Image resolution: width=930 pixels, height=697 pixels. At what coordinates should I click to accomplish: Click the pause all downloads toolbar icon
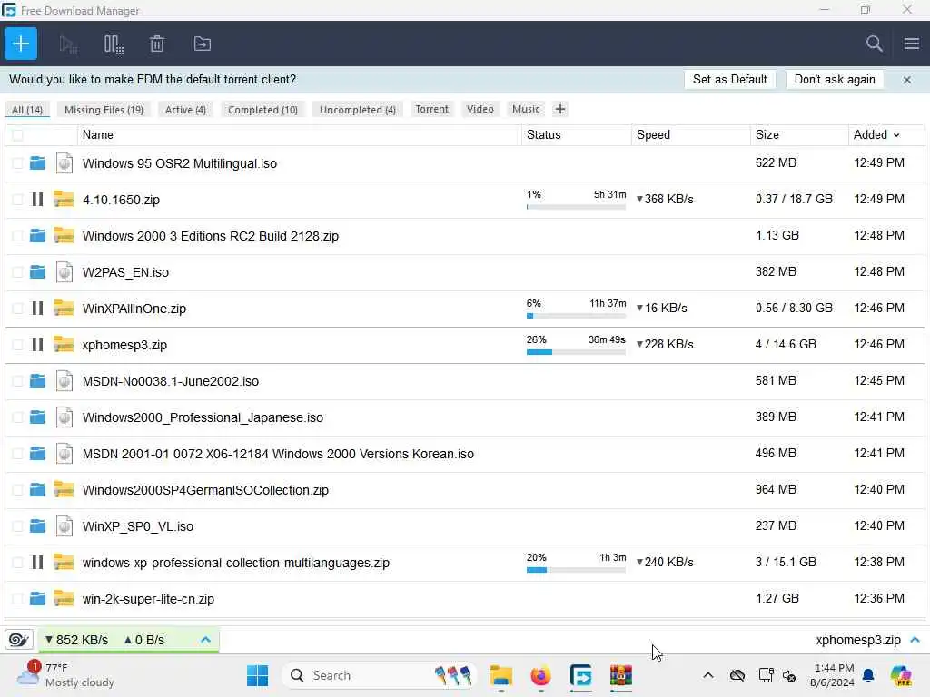tap(113, 44)
